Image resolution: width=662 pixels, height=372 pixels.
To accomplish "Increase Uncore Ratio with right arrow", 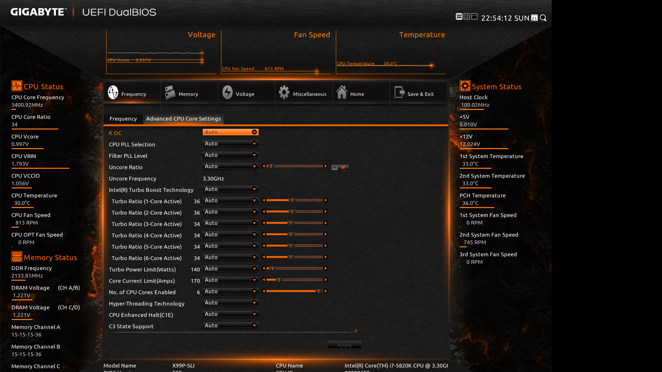I will pyautogui.click(x=325, y=166).
